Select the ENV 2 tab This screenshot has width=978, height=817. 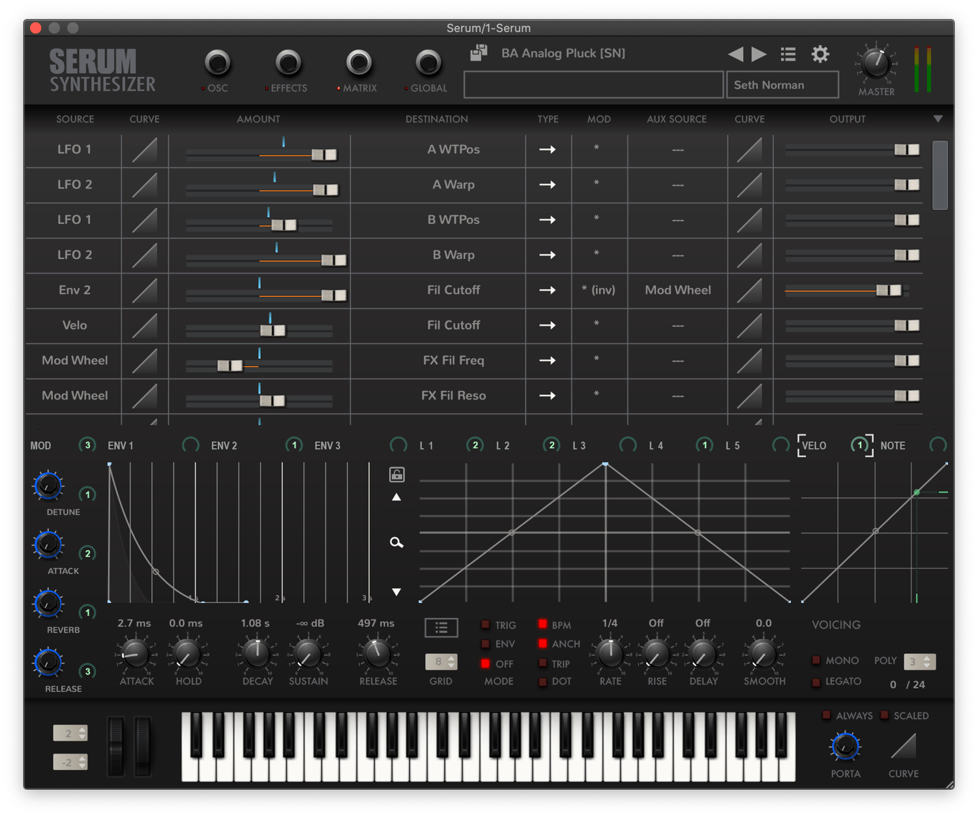(x=224, y=446)
